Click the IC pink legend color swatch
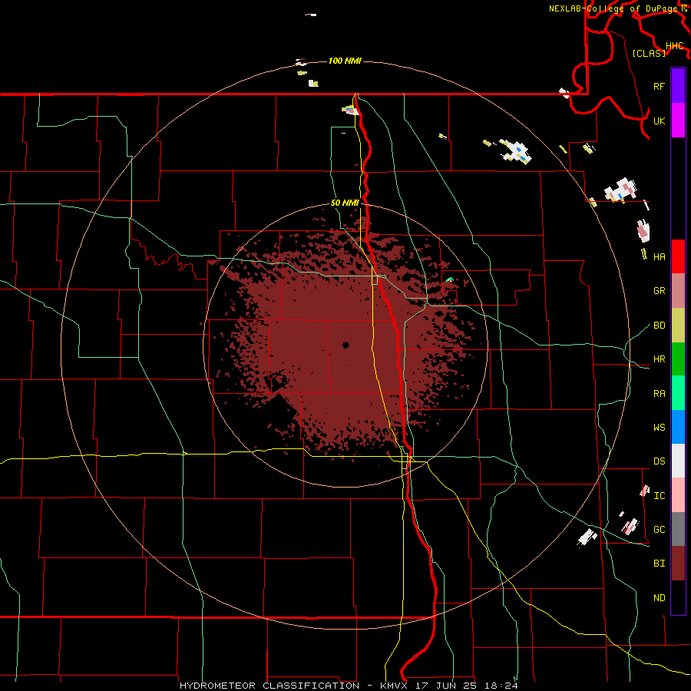This screenshot has width=691, height=691. tap(678, 495)
